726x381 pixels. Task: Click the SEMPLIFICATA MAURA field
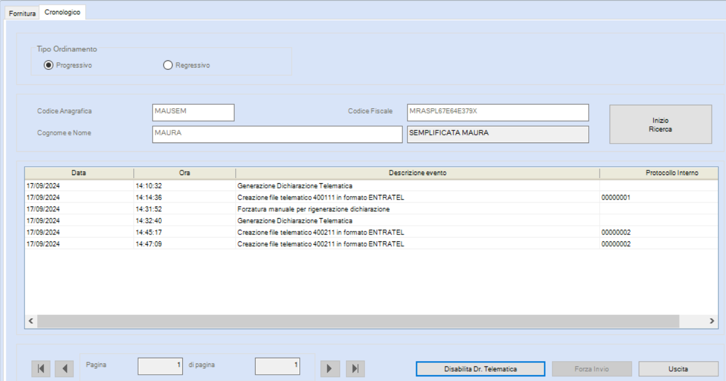coord(498,134)
